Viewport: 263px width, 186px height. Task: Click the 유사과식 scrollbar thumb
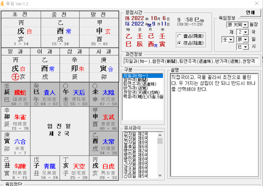click(x=160, y=141)
